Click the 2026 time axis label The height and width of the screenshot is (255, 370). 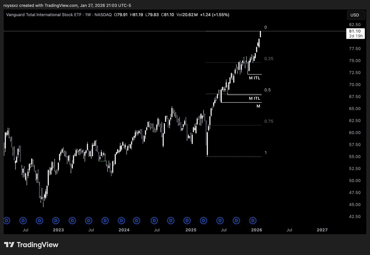click(x=257, y=230)
